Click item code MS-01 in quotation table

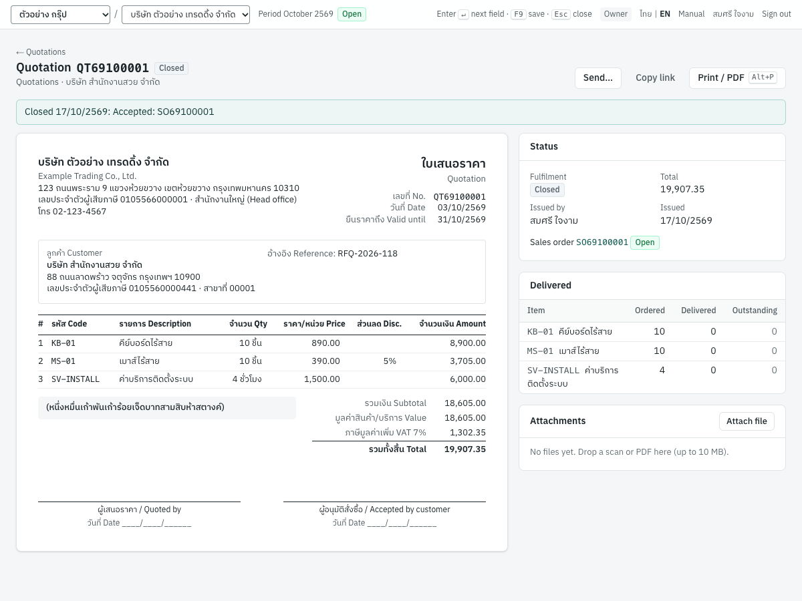[x=63, y=361]
